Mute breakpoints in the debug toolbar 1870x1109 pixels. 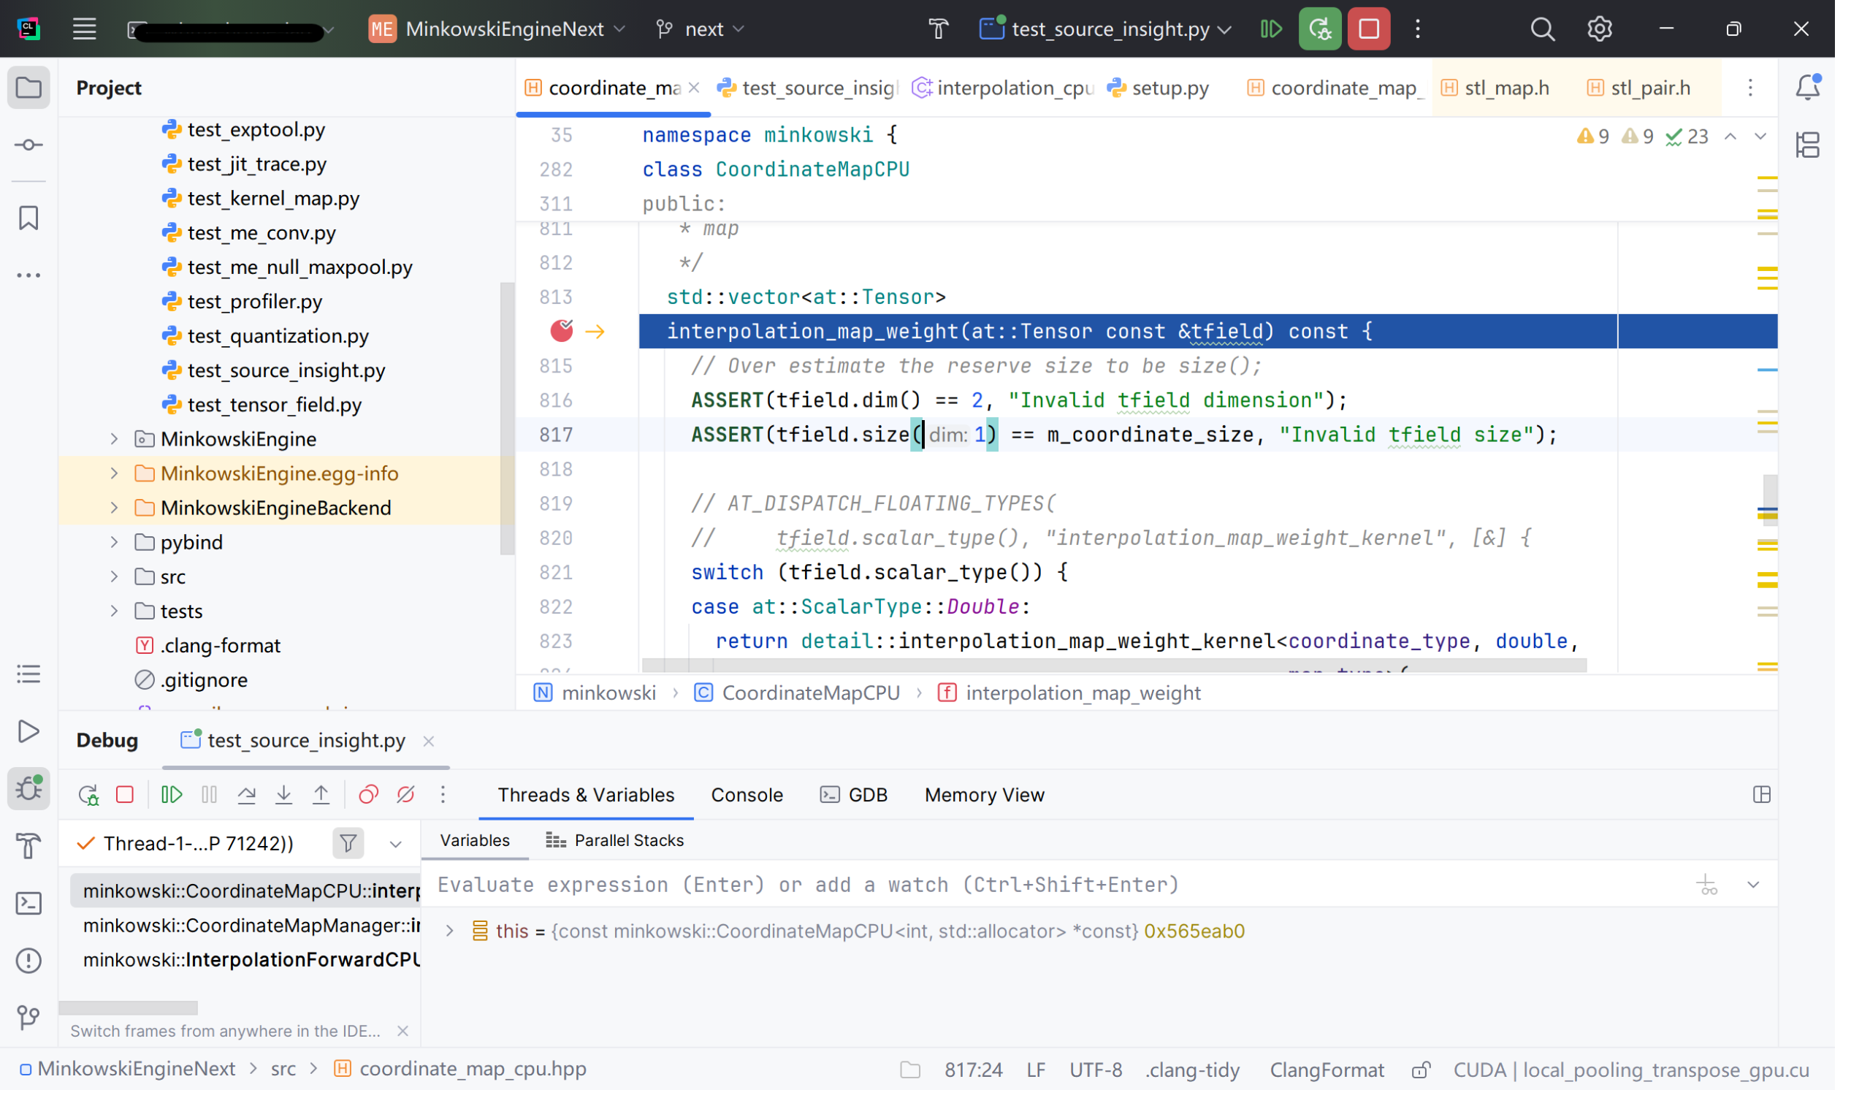point(405,794)
